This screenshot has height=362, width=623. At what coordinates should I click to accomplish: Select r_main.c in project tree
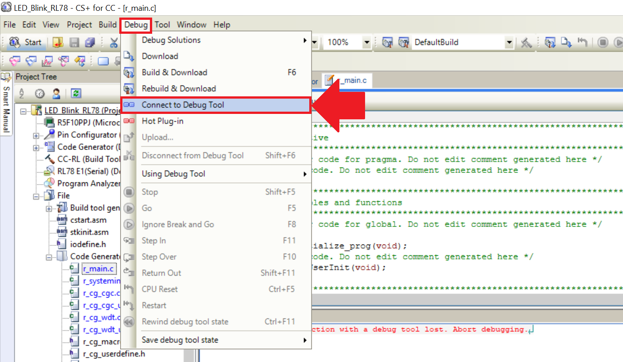pos(93,269)
